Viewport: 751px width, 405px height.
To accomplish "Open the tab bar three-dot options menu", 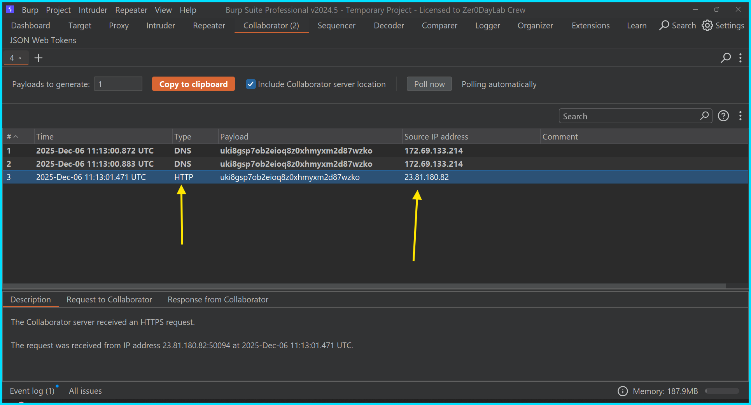I will point(740,58).
